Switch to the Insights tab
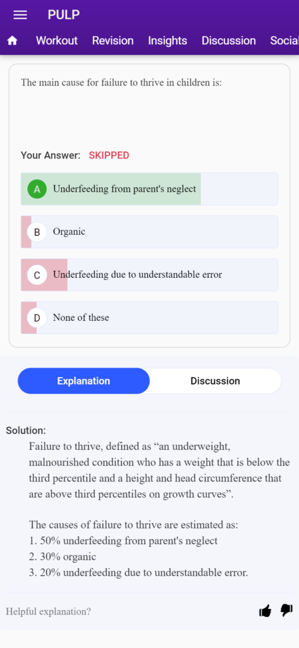Screen dimensions: 299x648 click(168, 40)
